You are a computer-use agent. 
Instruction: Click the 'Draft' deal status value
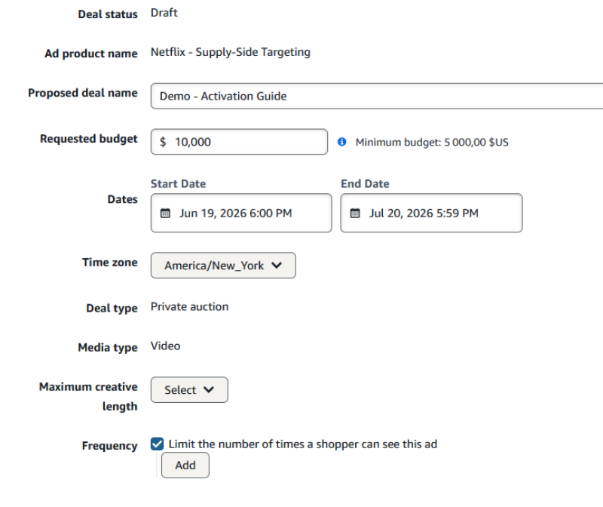point(164,13)
